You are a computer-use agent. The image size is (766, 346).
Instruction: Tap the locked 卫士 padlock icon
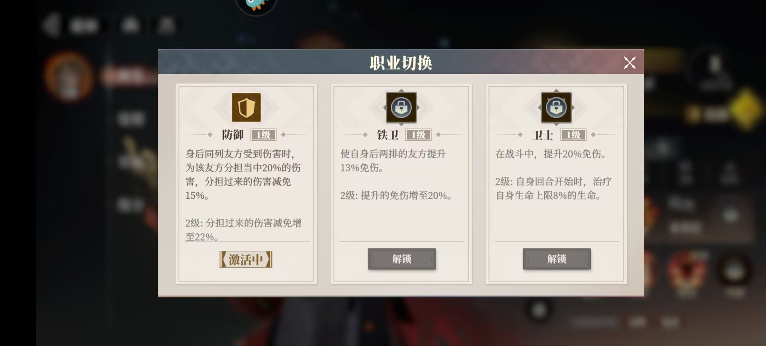tap(556, 107)
